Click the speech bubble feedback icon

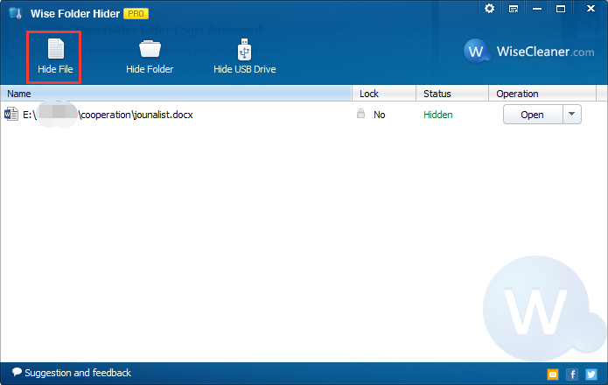click(x=17, y=372)
